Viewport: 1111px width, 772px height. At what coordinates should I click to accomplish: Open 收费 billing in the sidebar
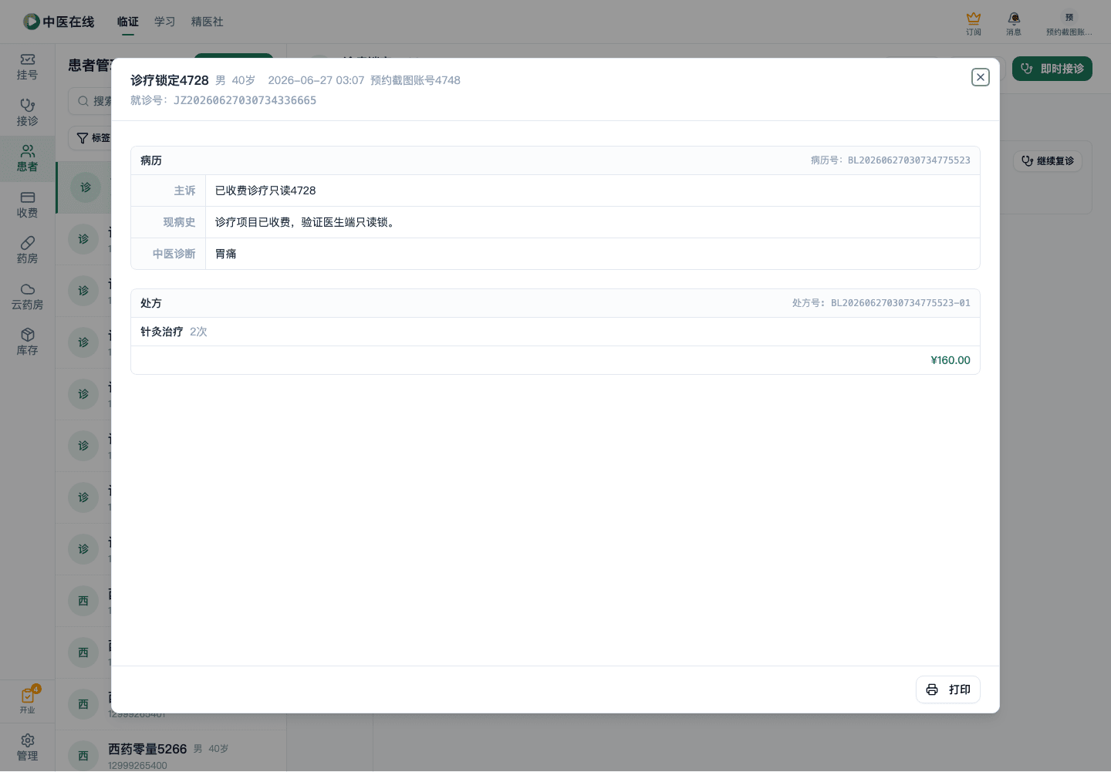(28, 205)
